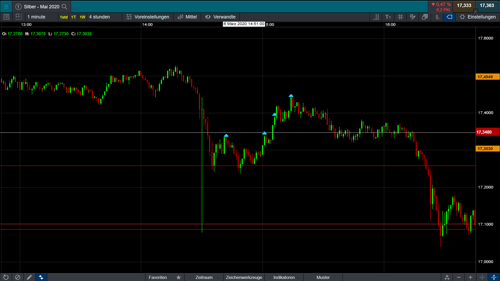500x281 pixels.
Task: Toggle the price label tag button
Action: [449, 17]
